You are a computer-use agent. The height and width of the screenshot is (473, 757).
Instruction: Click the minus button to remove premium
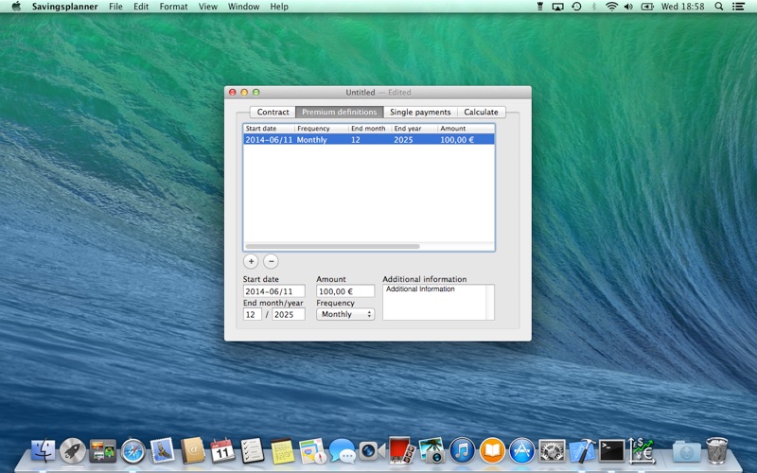(271, 261)
